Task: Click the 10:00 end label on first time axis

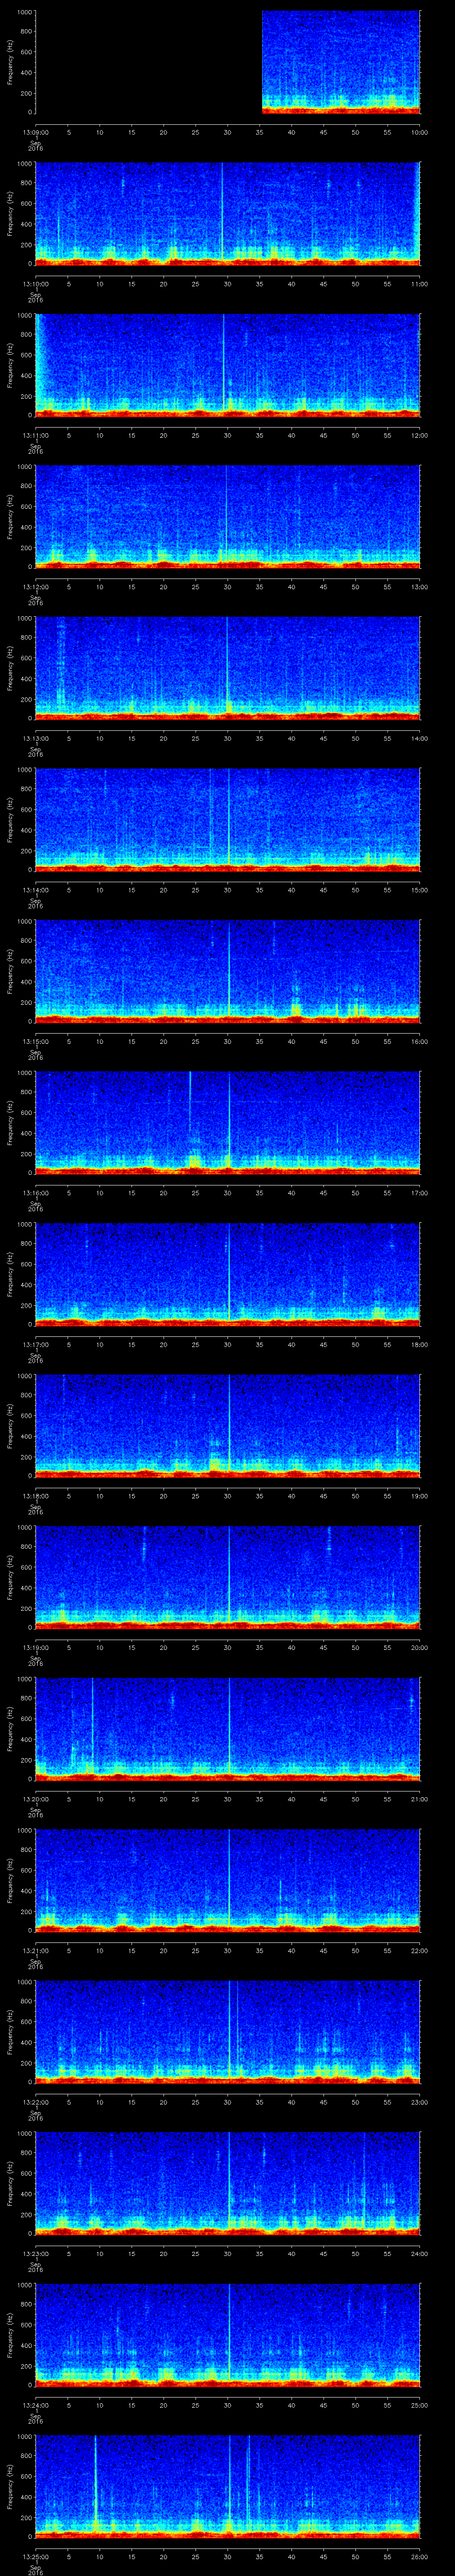Action: 419,132
